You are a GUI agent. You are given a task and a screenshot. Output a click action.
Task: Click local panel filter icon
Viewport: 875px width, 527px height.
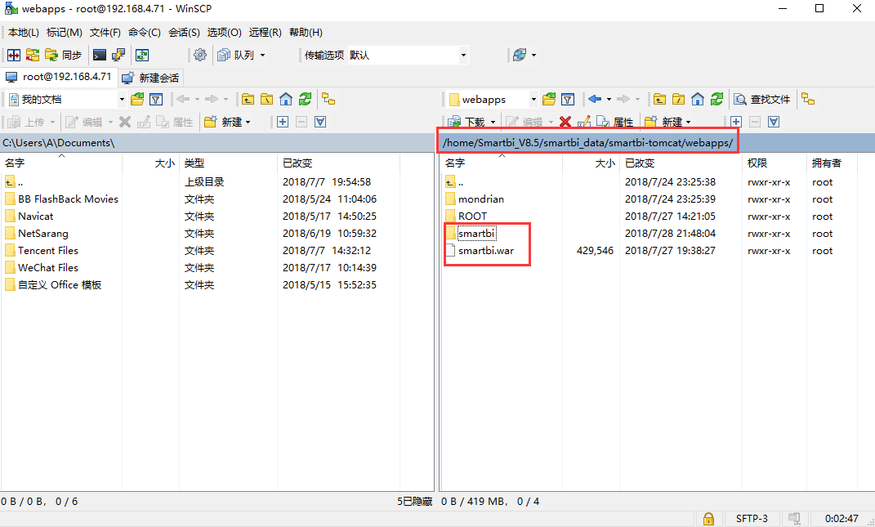click(x=156, y=100)
